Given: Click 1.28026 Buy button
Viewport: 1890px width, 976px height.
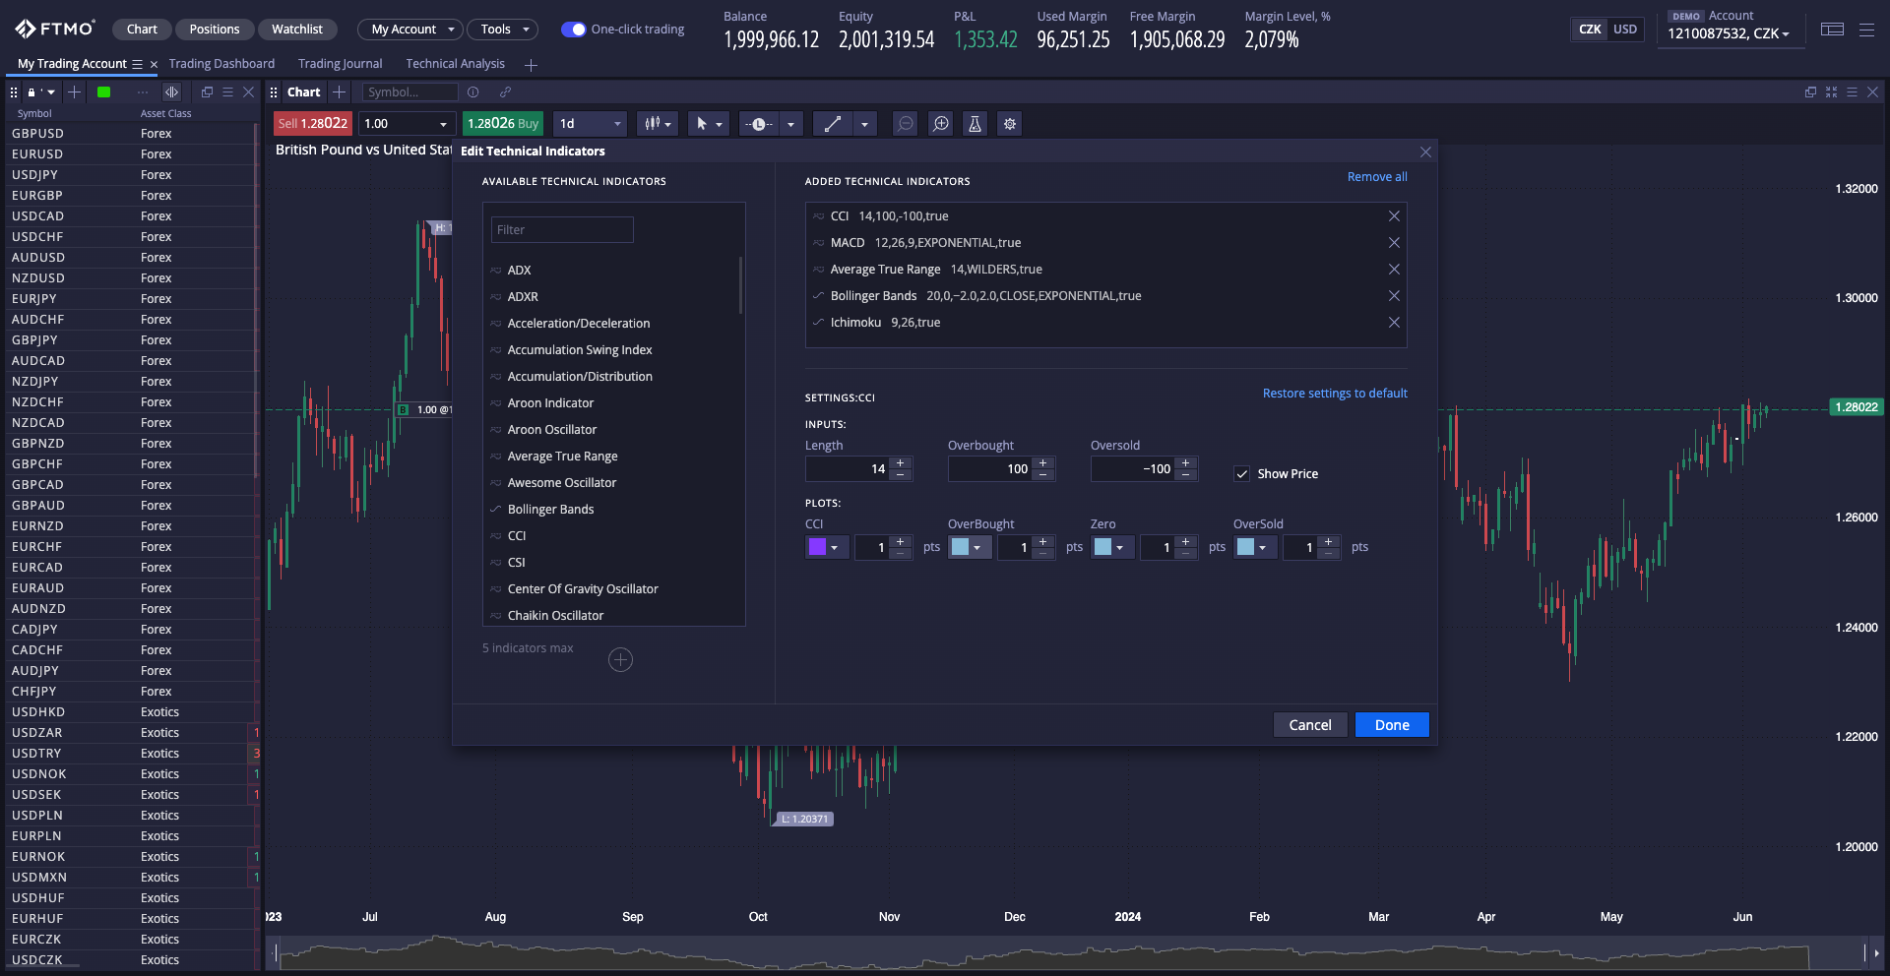Looking at the screenshot, I should [x=503, y=124].
